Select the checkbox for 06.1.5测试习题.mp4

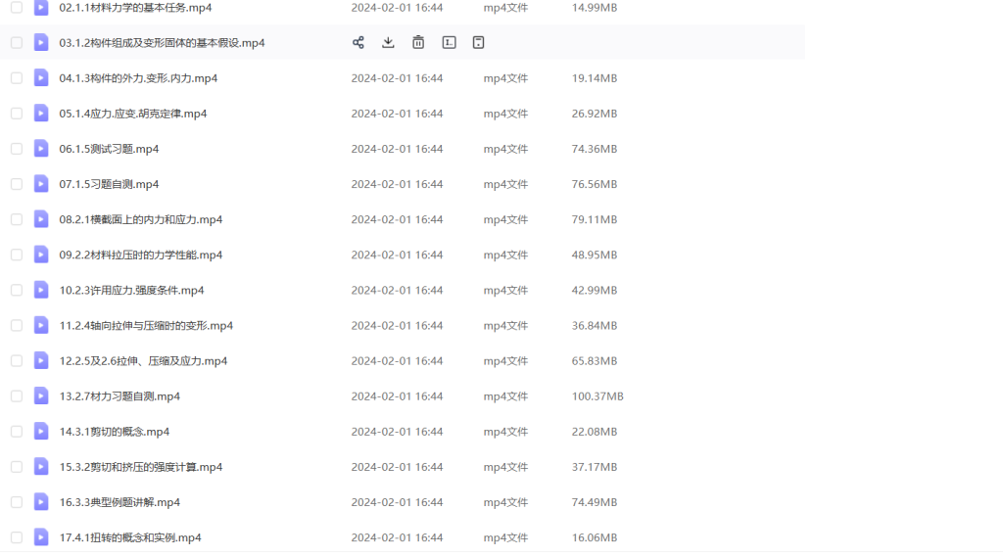tap(17, 149)
